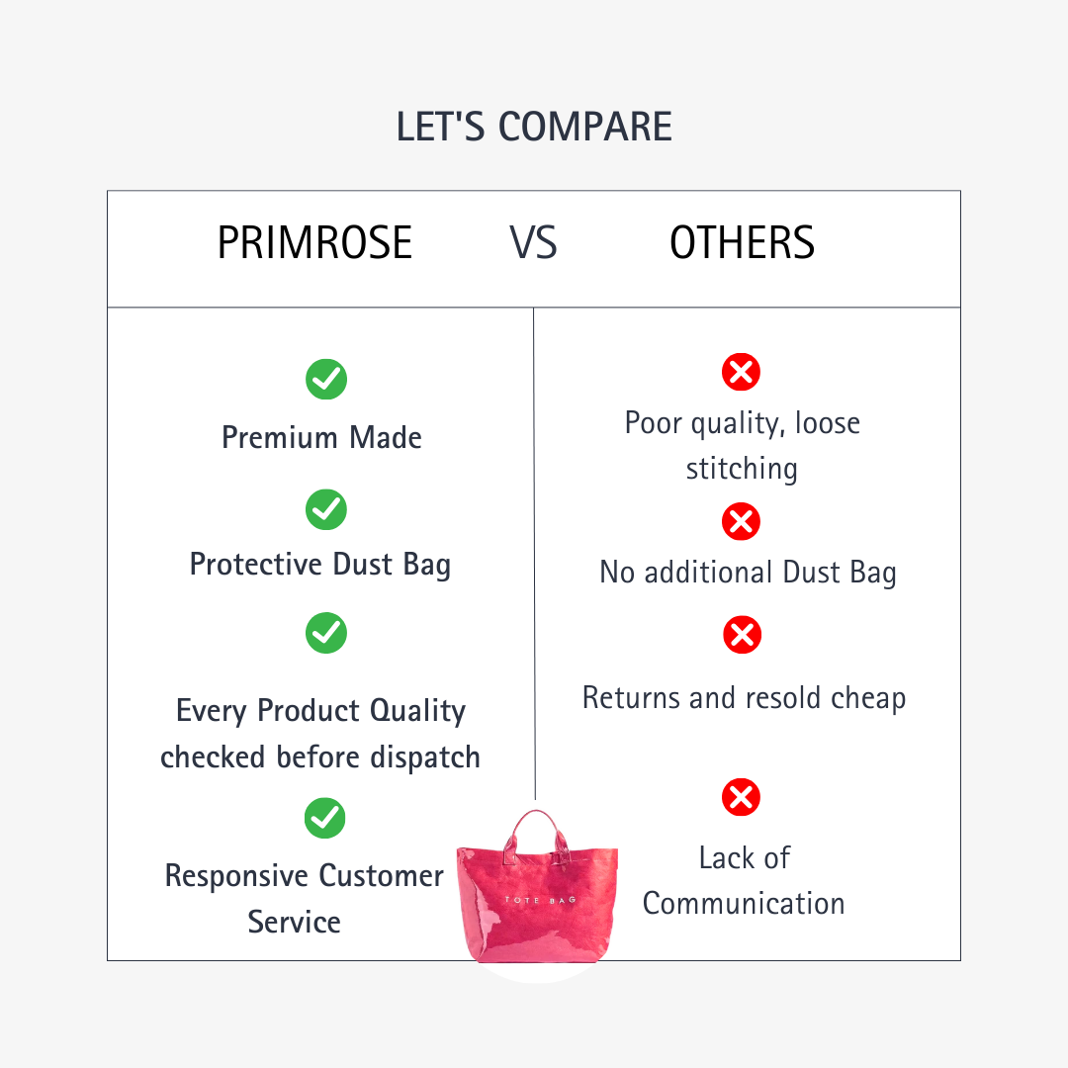The image size is (1068, 1068).
Task: Click the Returns and resold cheap text
Action: click(744, 698)
